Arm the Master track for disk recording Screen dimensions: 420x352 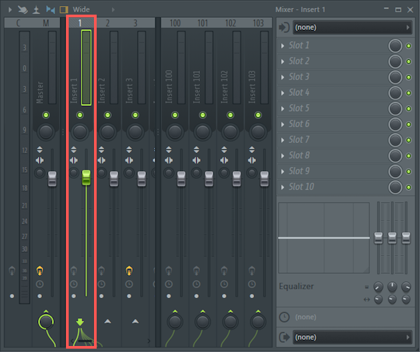coord(39,270)
